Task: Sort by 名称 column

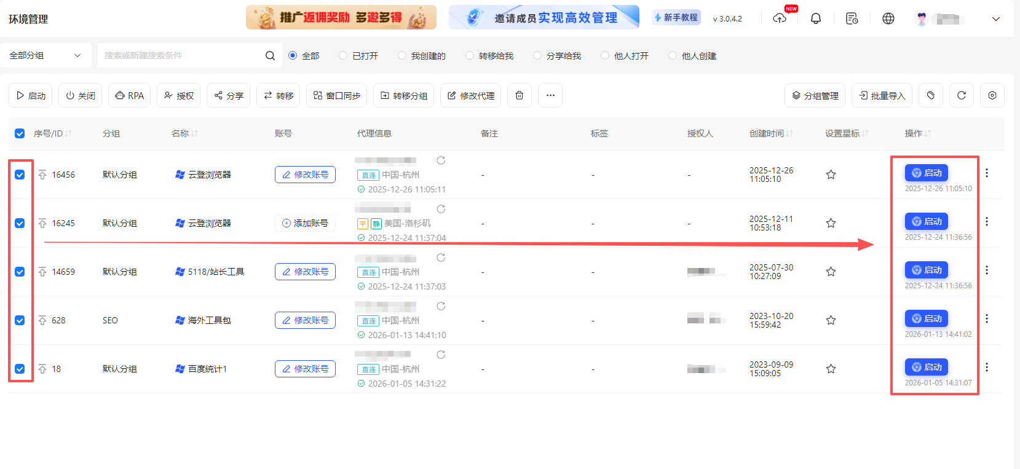Action: coord(194,133)
